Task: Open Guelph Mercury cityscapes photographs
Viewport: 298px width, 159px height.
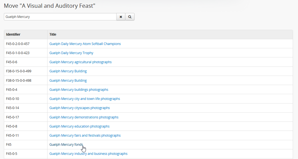Action: click(80, 108)
